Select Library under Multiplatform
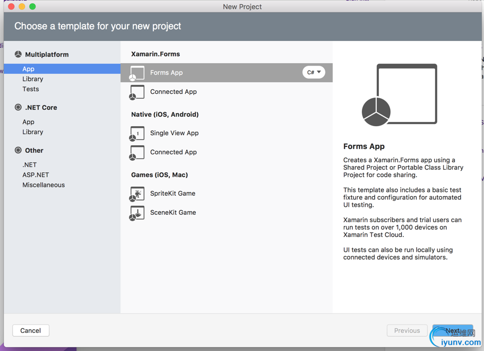This screenshot has width=484, height=351. click(x=32, y=79)
